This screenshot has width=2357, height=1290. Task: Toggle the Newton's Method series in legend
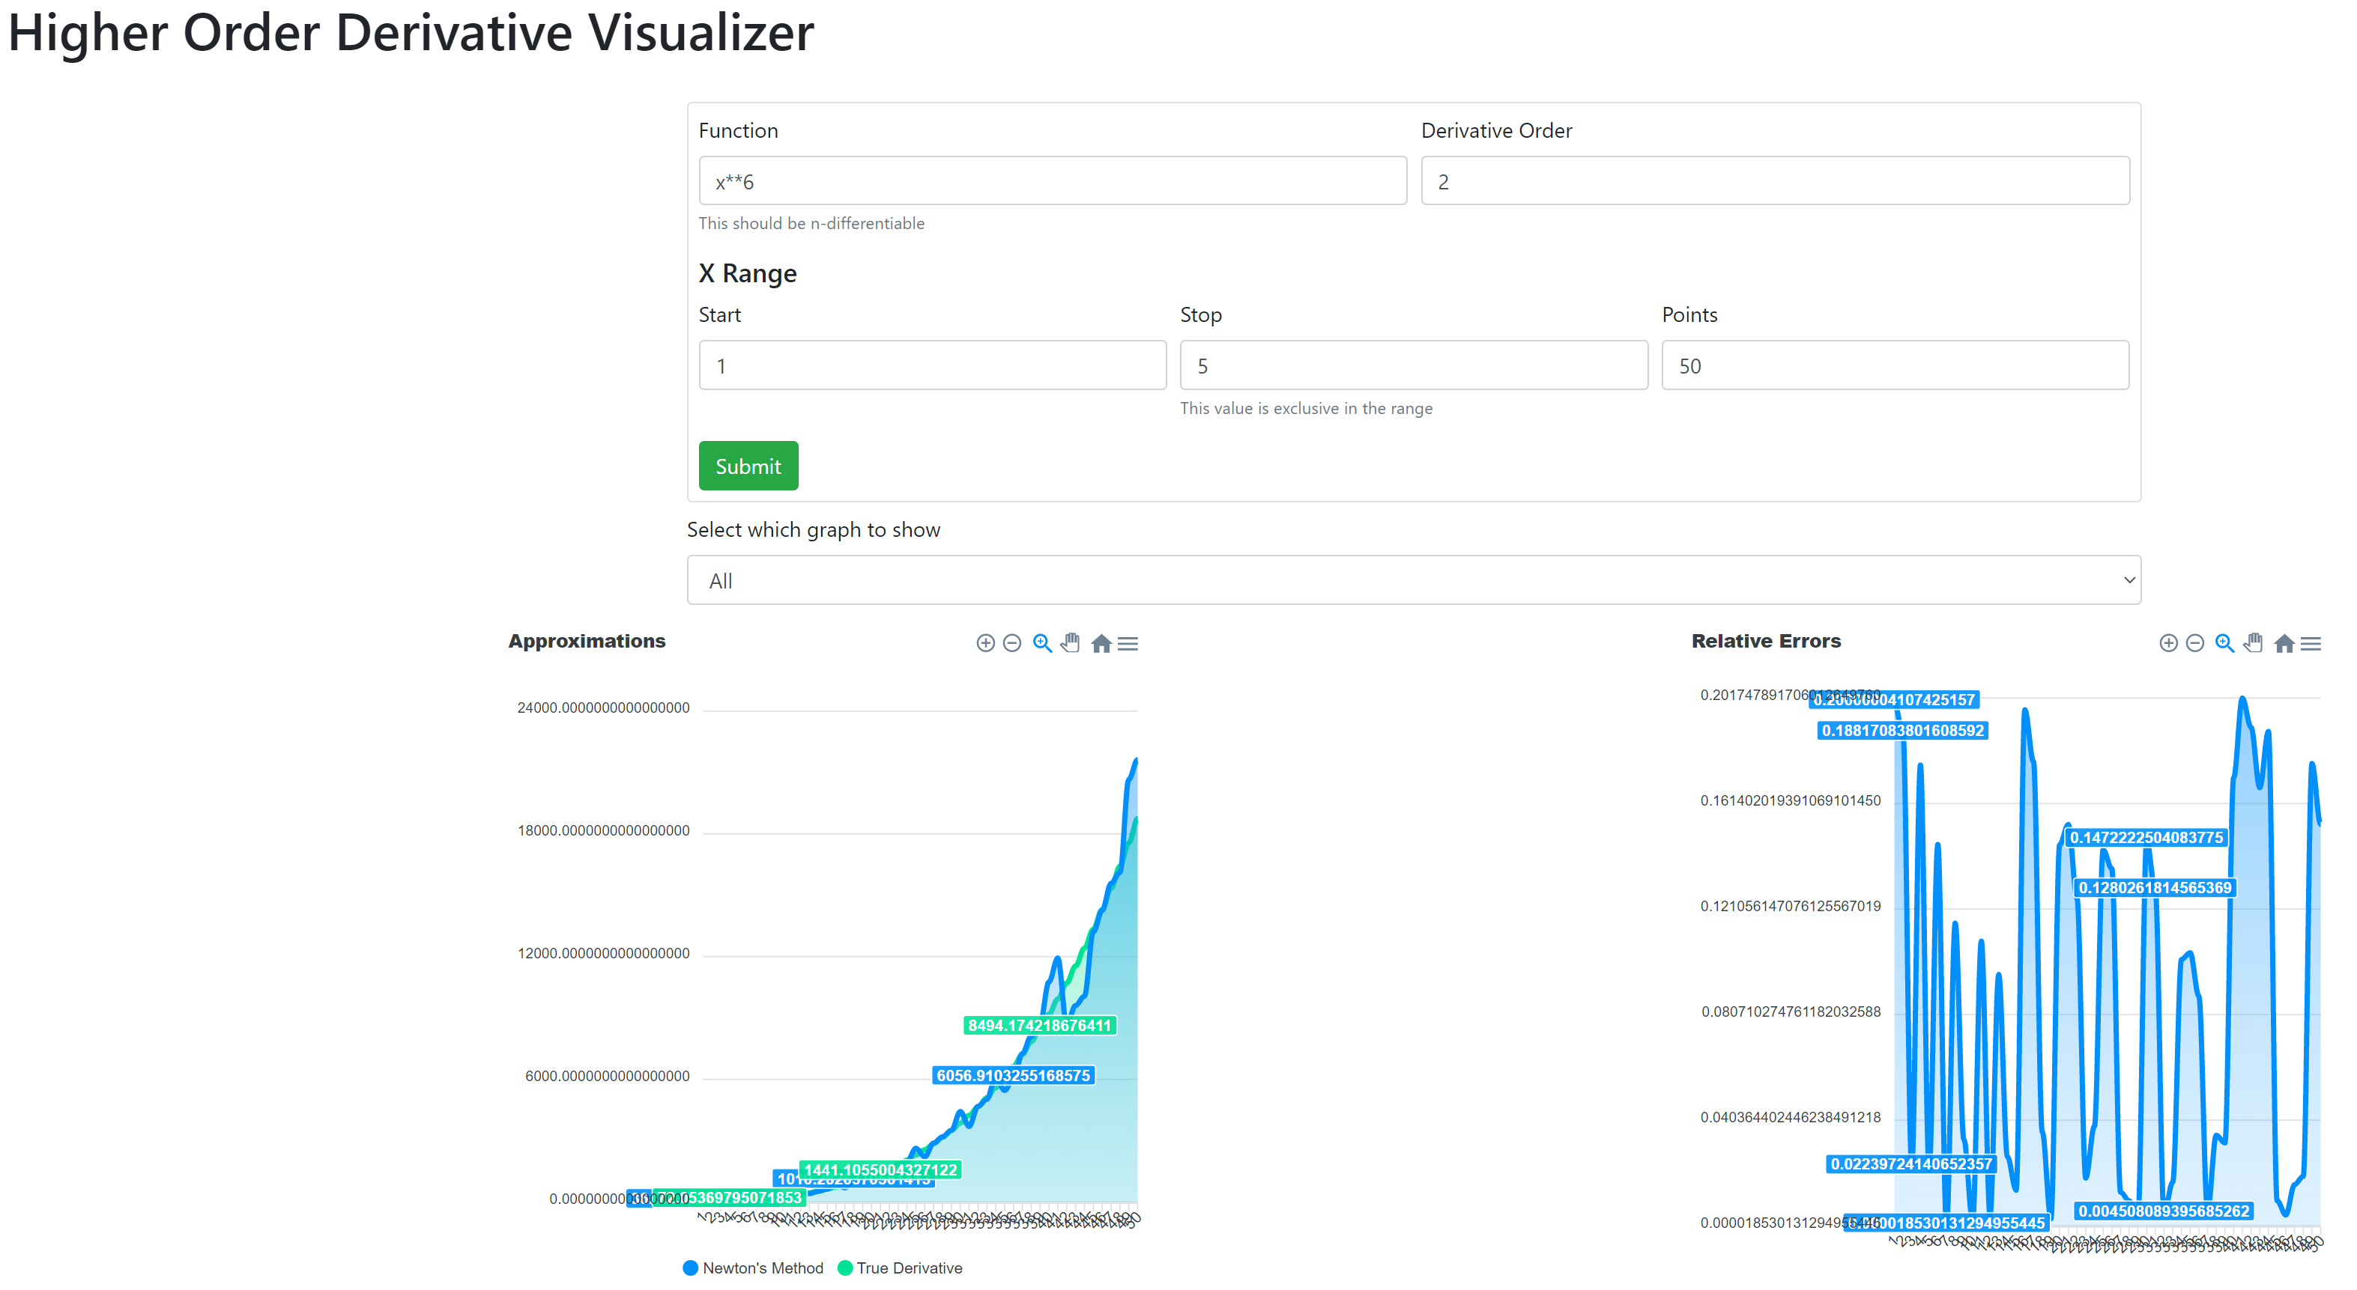pyautogui.click(x=753, y=1268)
